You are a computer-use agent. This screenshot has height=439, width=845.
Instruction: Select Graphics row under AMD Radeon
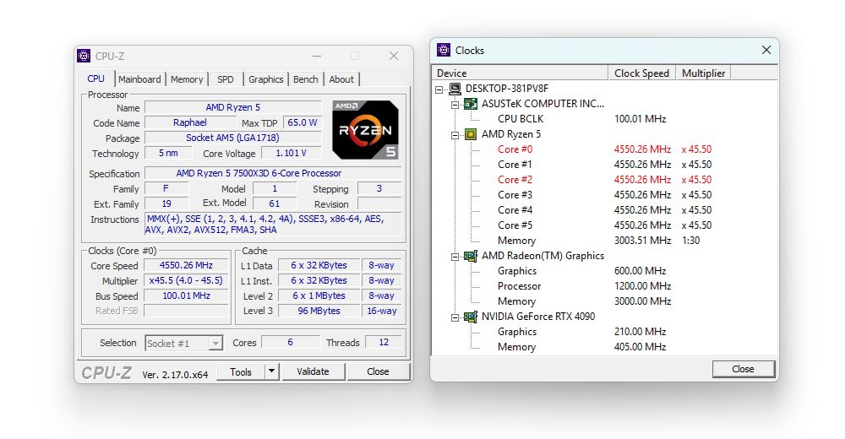pos(517,271)
